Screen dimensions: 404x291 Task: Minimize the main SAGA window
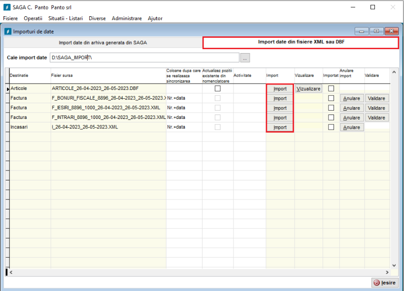coord(353,7)
